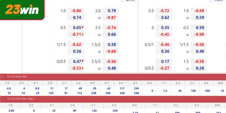Collapse the Tỷ Số Chính Xác section
This screenshot has height=113, width=226.
coord(3,77)
